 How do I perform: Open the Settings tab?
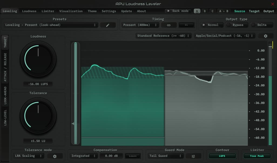[x=109, y=11]
